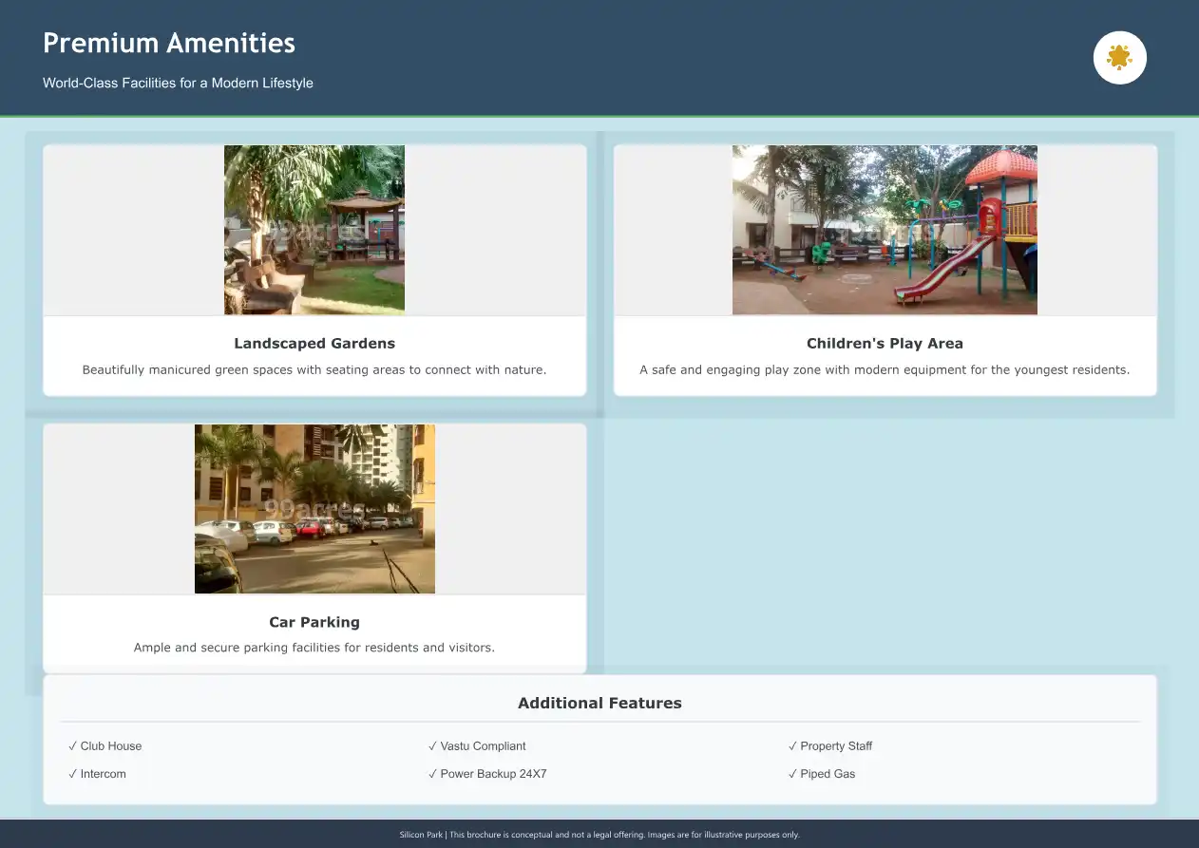Click the Intercom checkmark item

(x=98, y=774)
